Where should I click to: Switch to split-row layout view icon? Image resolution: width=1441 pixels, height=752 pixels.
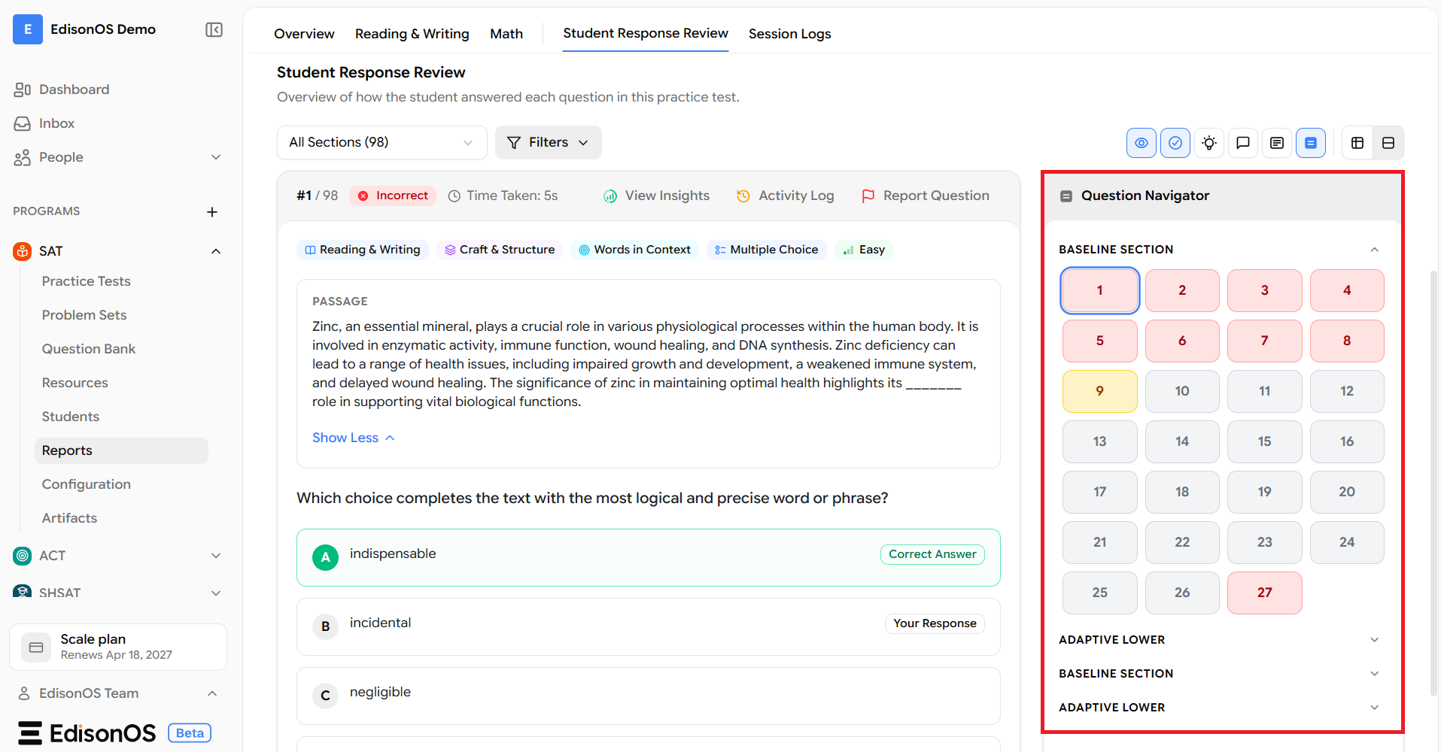[x=1388, y=143]
